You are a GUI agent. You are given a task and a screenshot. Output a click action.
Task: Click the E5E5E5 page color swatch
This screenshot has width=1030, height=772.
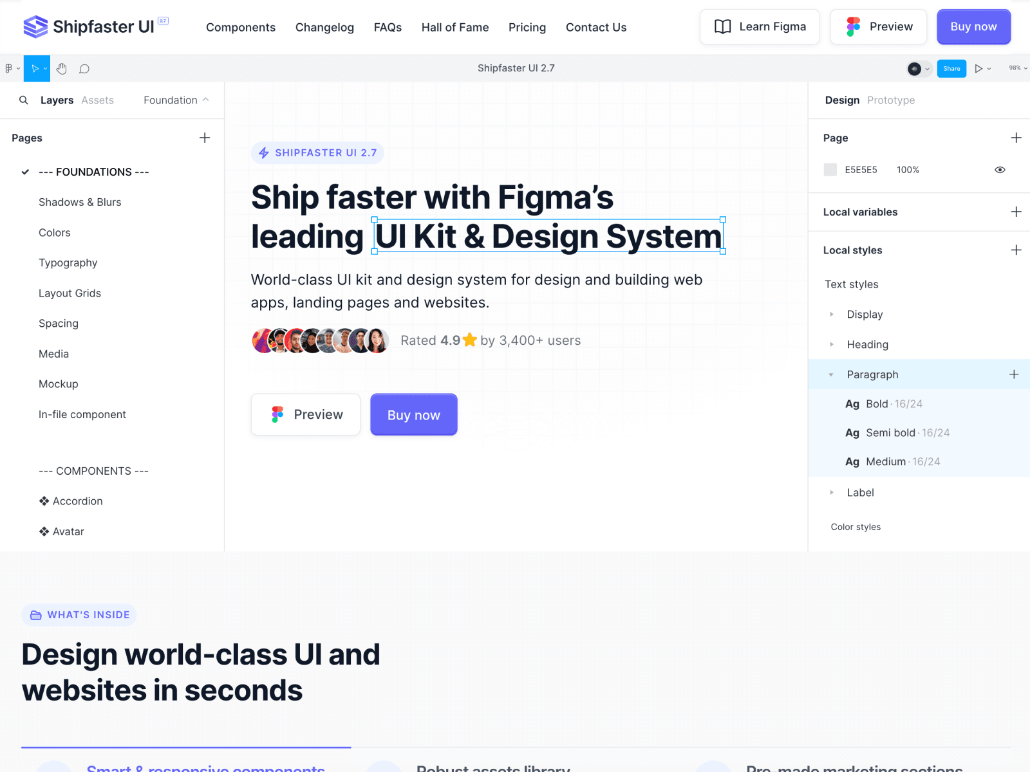830,170
